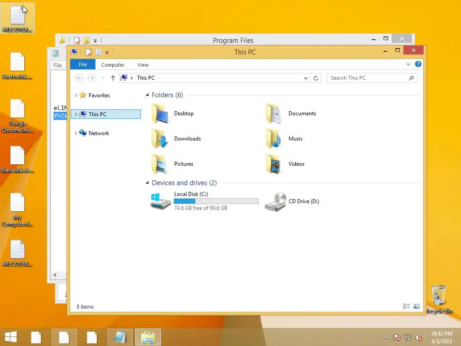Select Network in navigation pane
This screenshot has height=346, width=461.
click(99, 133)
